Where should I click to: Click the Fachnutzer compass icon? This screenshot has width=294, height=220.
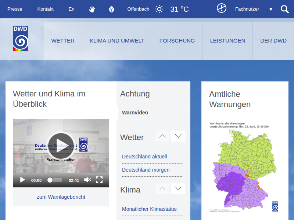(222, 8)
